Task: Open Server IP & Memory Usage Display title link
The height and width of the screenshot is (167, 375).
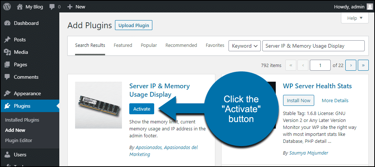Action: (x=160, y=90)
